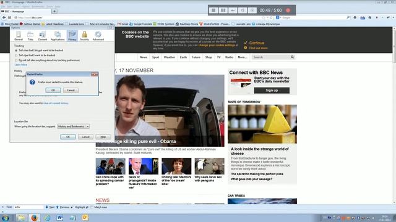Click Previous in the find bar
Viewport: 396px width, 222px height.
[62, 207]
